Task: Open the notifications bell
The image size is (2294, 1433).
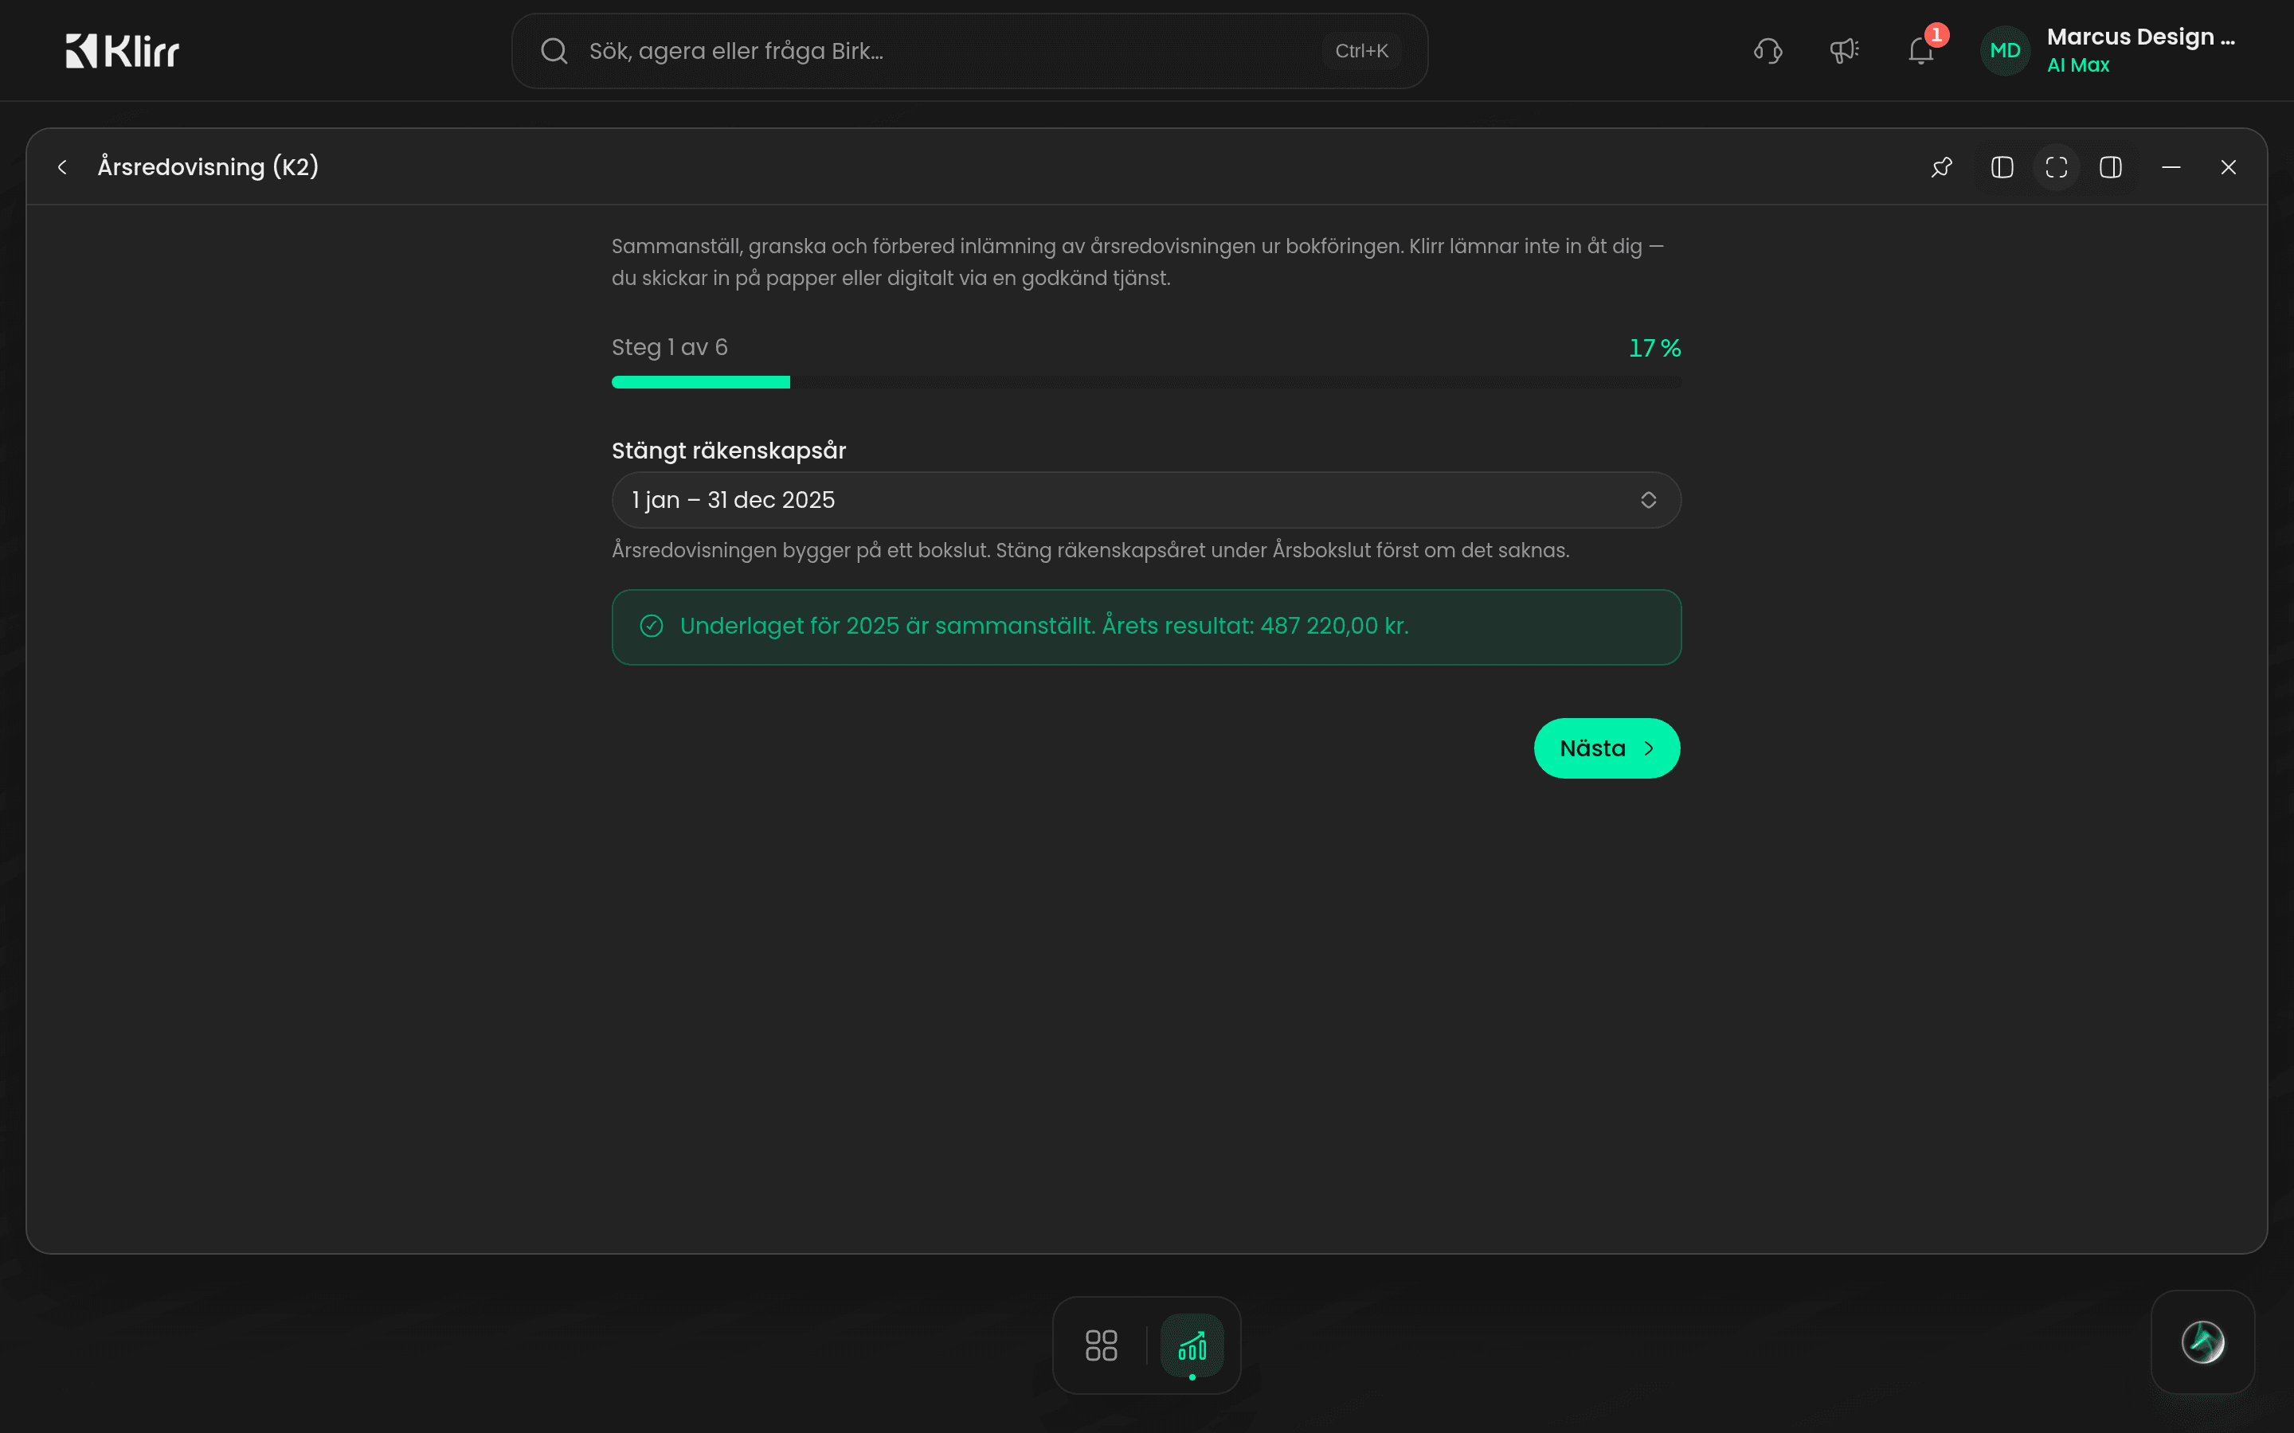Action: pyautogui.click(x=1921, y=51)
